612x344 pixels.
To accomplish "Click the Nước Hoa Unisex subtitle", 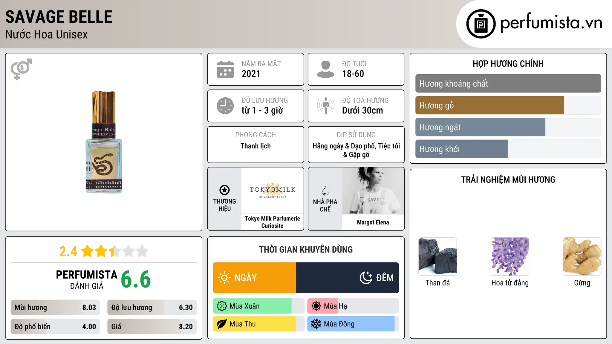I will tap(47, 35).
